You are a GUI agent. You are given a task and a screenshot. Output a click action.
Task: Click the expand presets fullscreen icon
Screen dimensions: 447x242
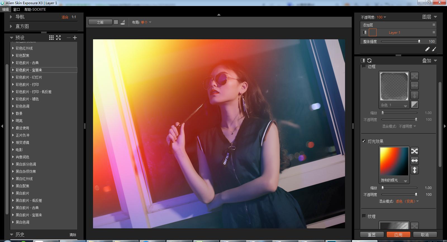[58, 38]
